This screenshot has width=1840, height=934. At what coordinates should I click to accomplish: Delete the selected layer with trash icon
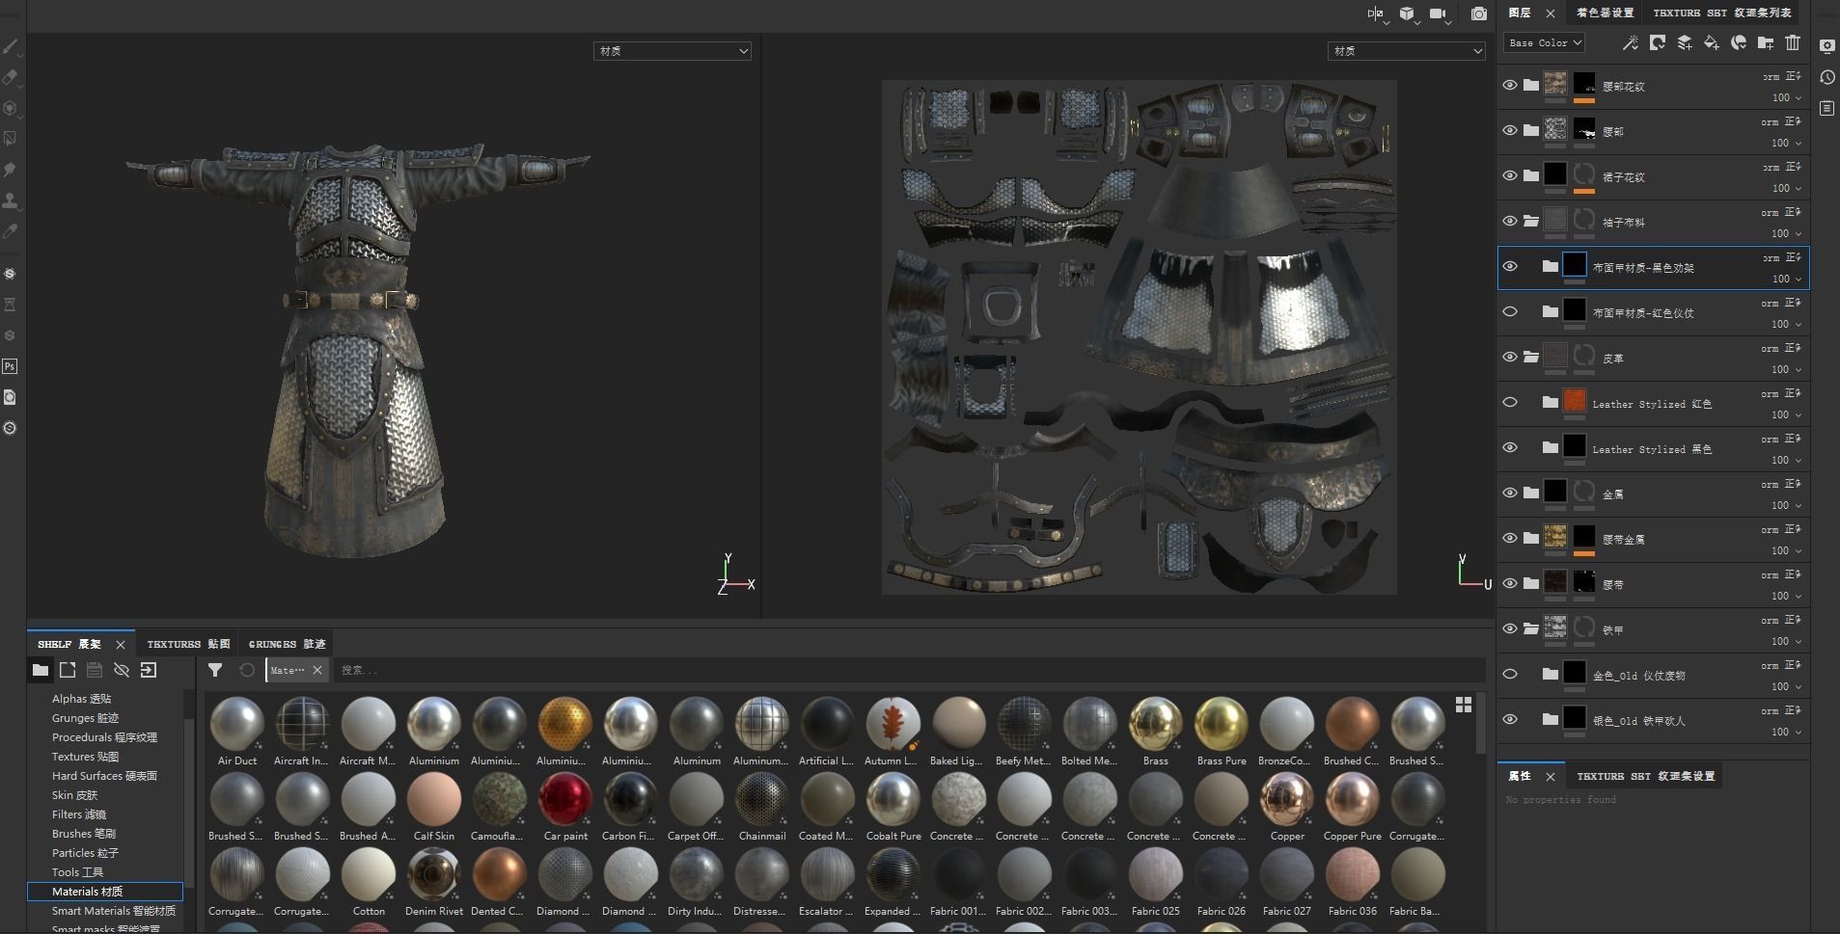click(1793, 42)
